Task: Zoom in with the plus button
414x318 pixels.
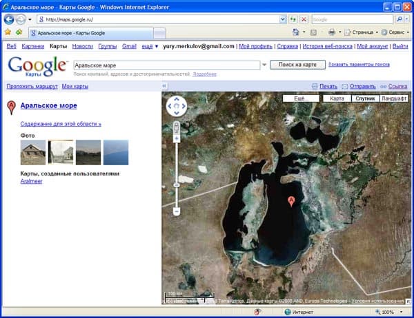Action: point(177,138)
